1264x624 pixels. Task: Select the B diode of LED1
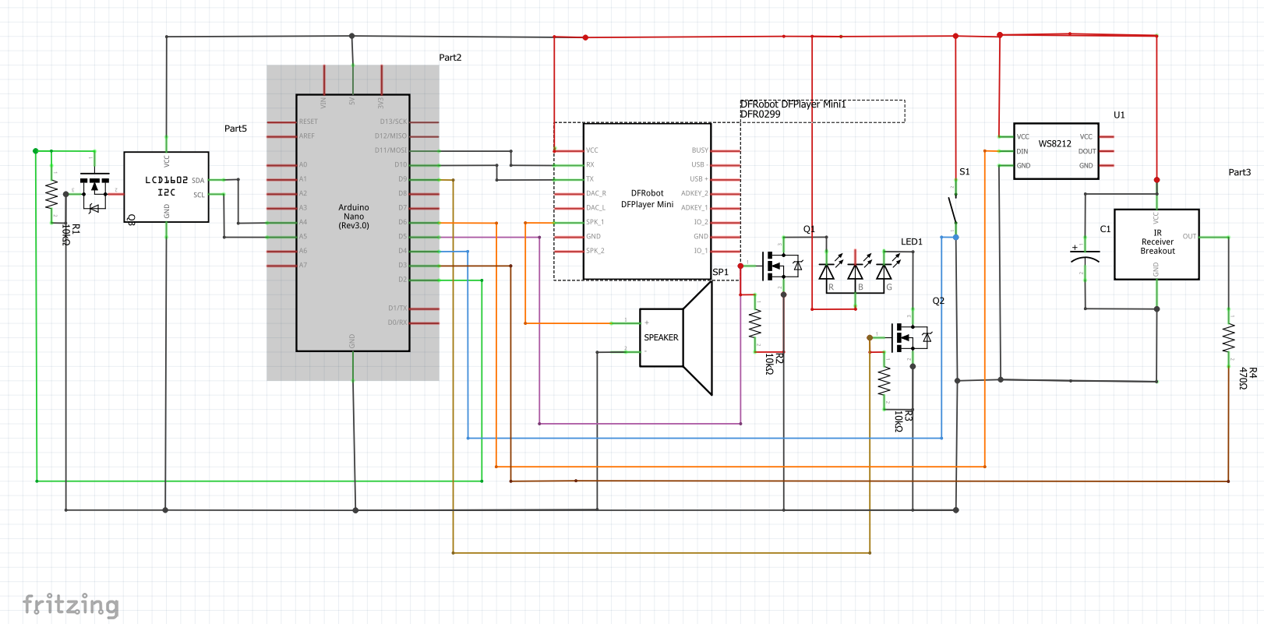[x=856, y=272]
